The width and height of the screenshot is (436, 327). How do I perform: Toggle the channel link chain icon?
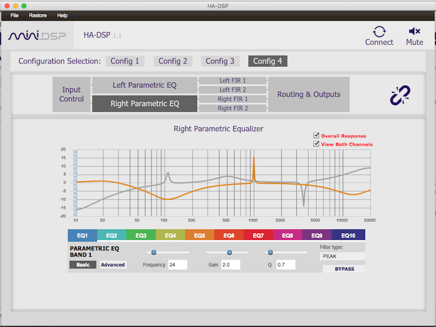400,95
